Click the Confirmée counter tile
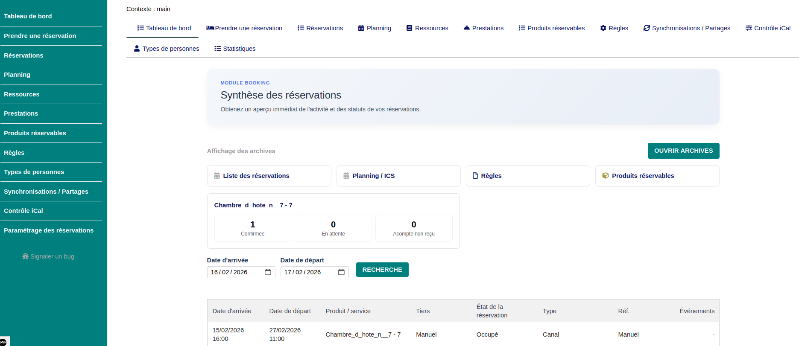Viewport: 799px width, 346px height. pos(253,228)
